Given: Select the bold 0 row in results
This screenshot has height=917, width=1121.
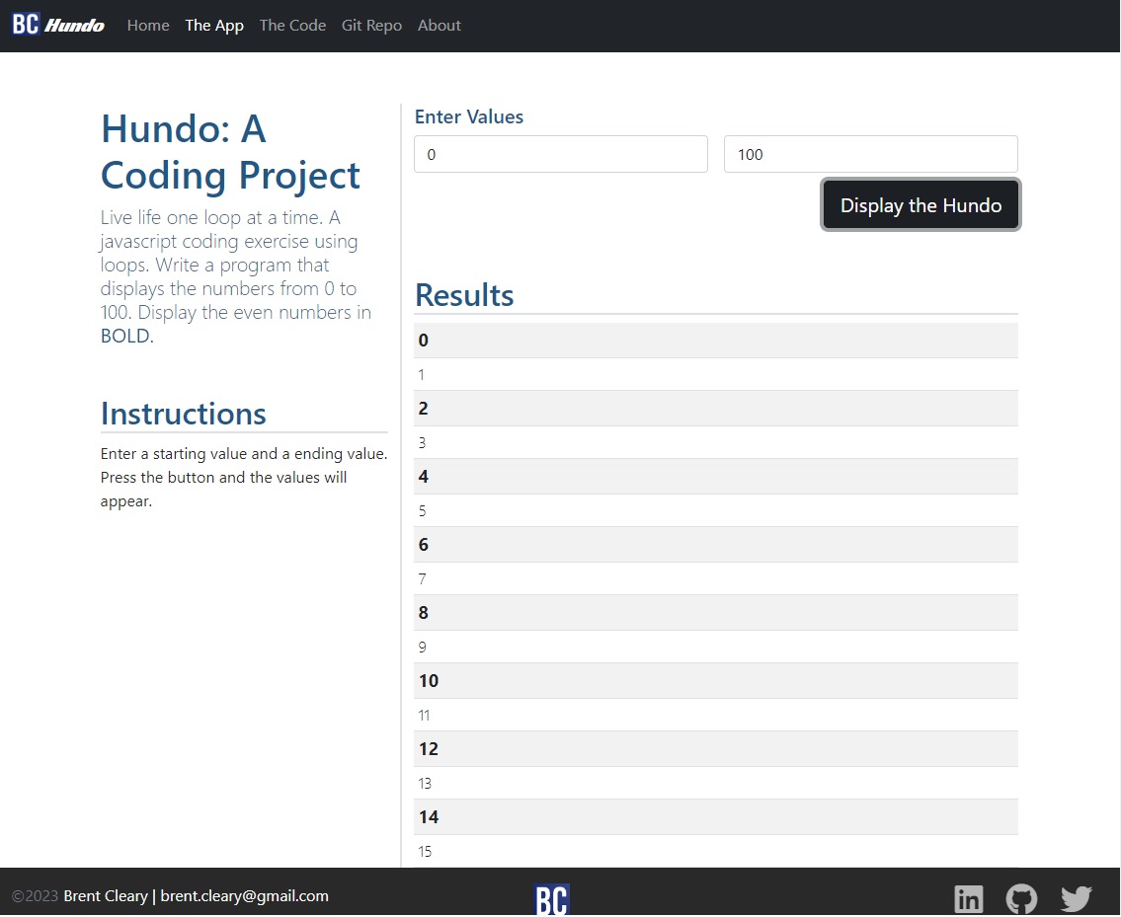Looking at the screenshot, I should (715, 341).
